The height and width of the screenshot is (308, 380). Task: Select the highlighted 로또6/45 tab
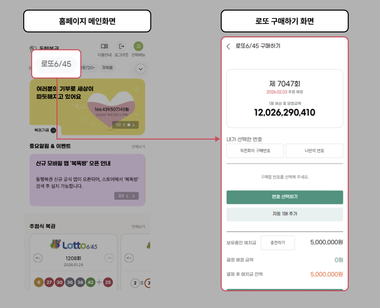pos(56,64)
